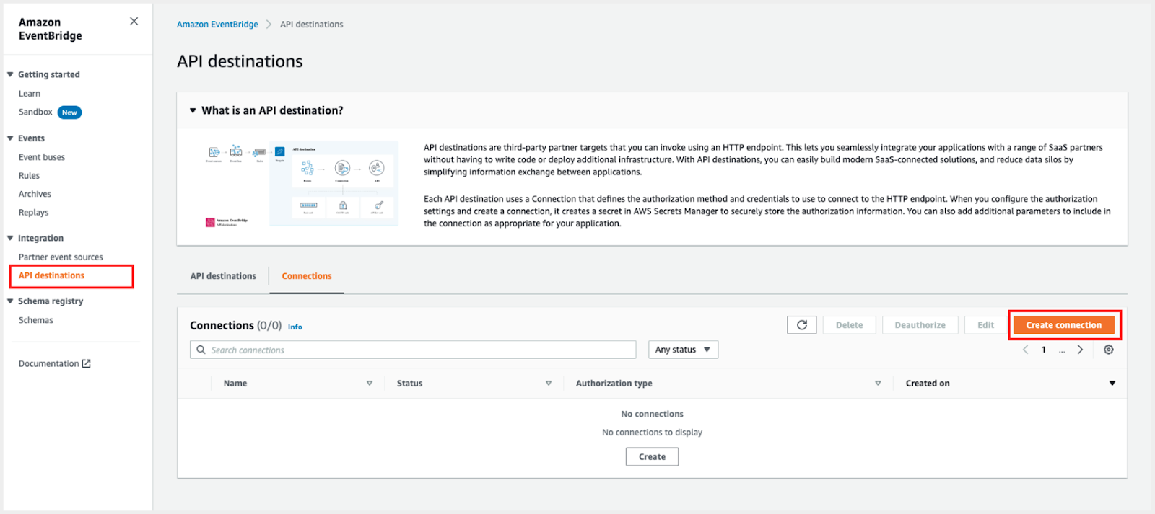The image size is (1155, 514).
Task: Select the Connections tab
Action: tap(307, 276)
